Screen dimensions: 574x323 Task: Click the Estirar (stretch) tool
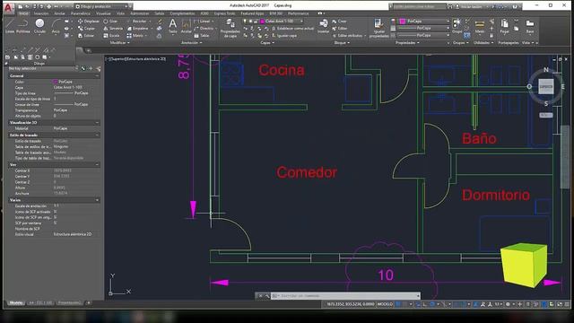pyautogui.click(x=86, y=36)
